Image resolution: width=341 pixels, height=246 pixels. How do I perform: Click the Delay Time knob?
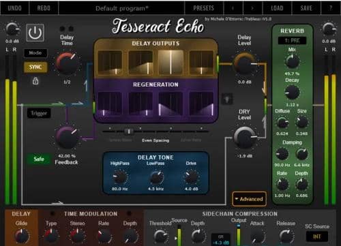[x=67, y=63]
